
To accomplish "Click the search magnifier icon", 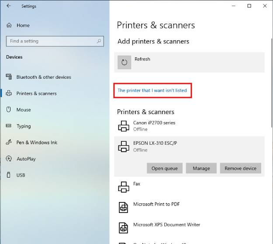I will pos(99,41).
